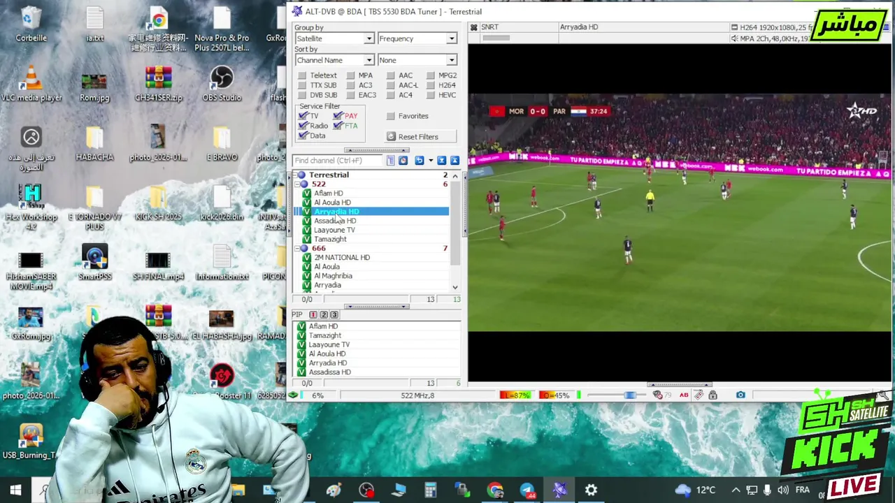Click the collapse all groups icon
This screenshot has height=503, width=895.
pyautogui.click(x=454, y=161)
